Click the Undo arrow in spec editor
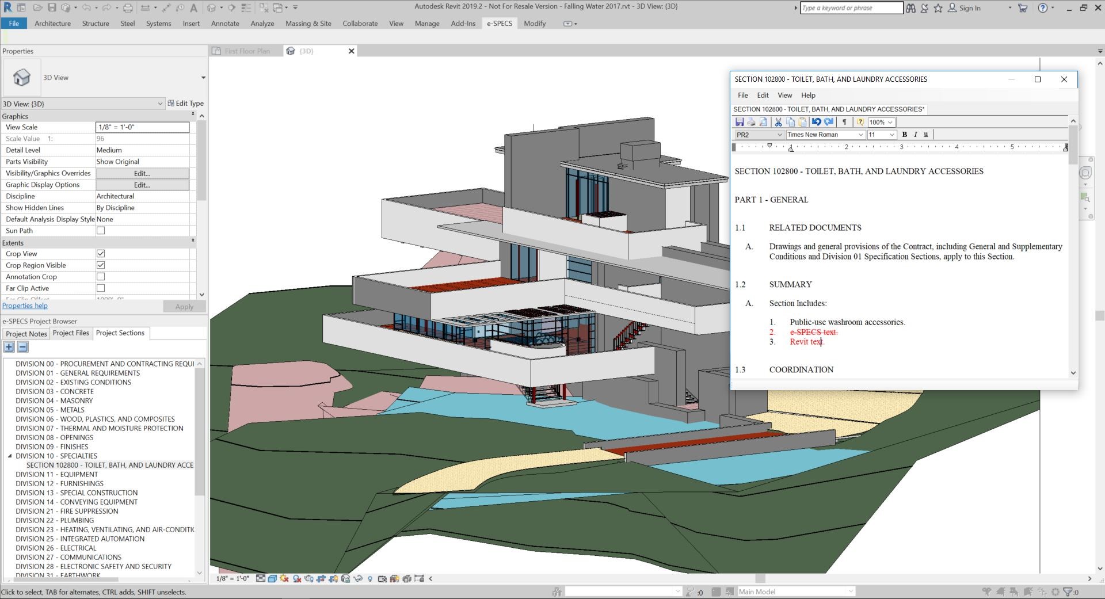This screenshot has width=1105, height=599. coord(816,122)
